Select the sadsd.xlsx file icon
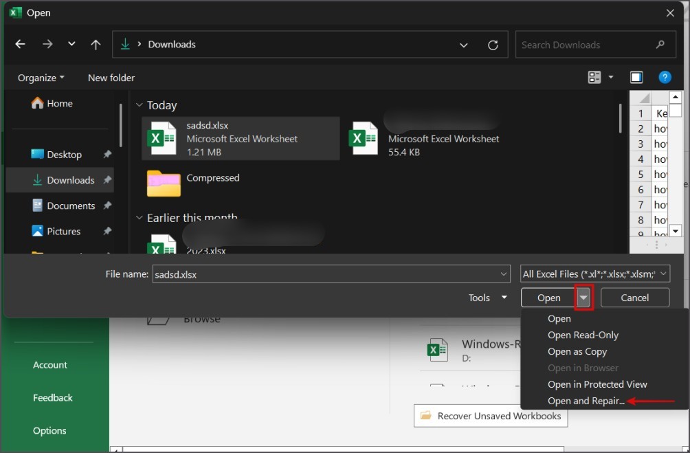The image size is (690, 453). click(163, 138)
